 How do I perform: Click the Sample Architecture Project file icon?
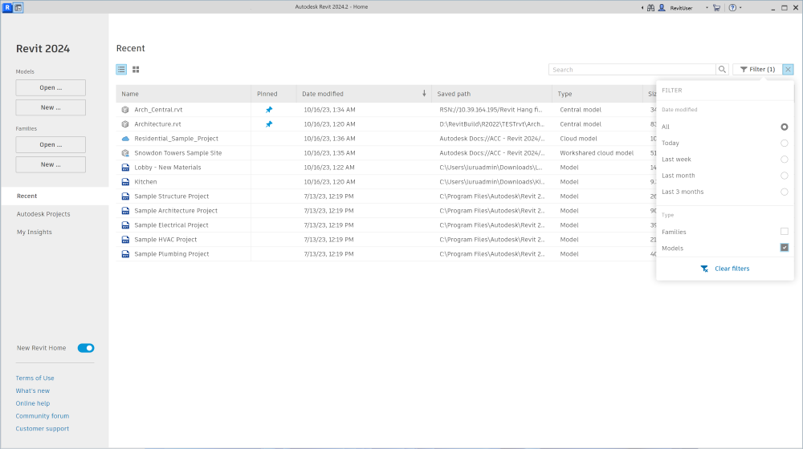tap(125, 211)
